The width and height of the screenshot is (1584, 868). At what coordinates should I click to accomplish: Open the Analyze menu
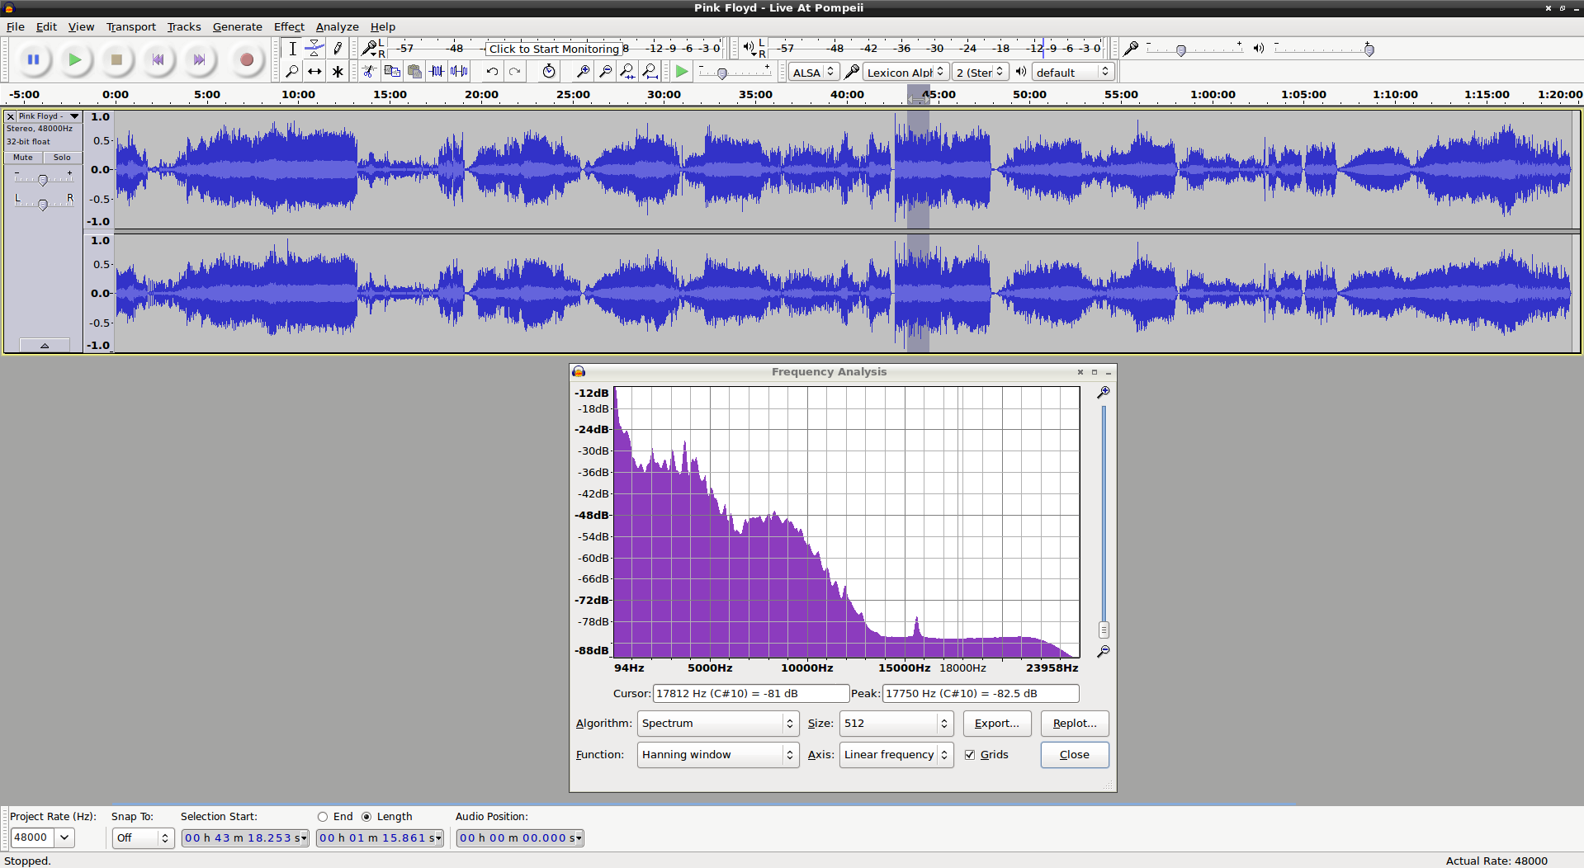(337, 27)
